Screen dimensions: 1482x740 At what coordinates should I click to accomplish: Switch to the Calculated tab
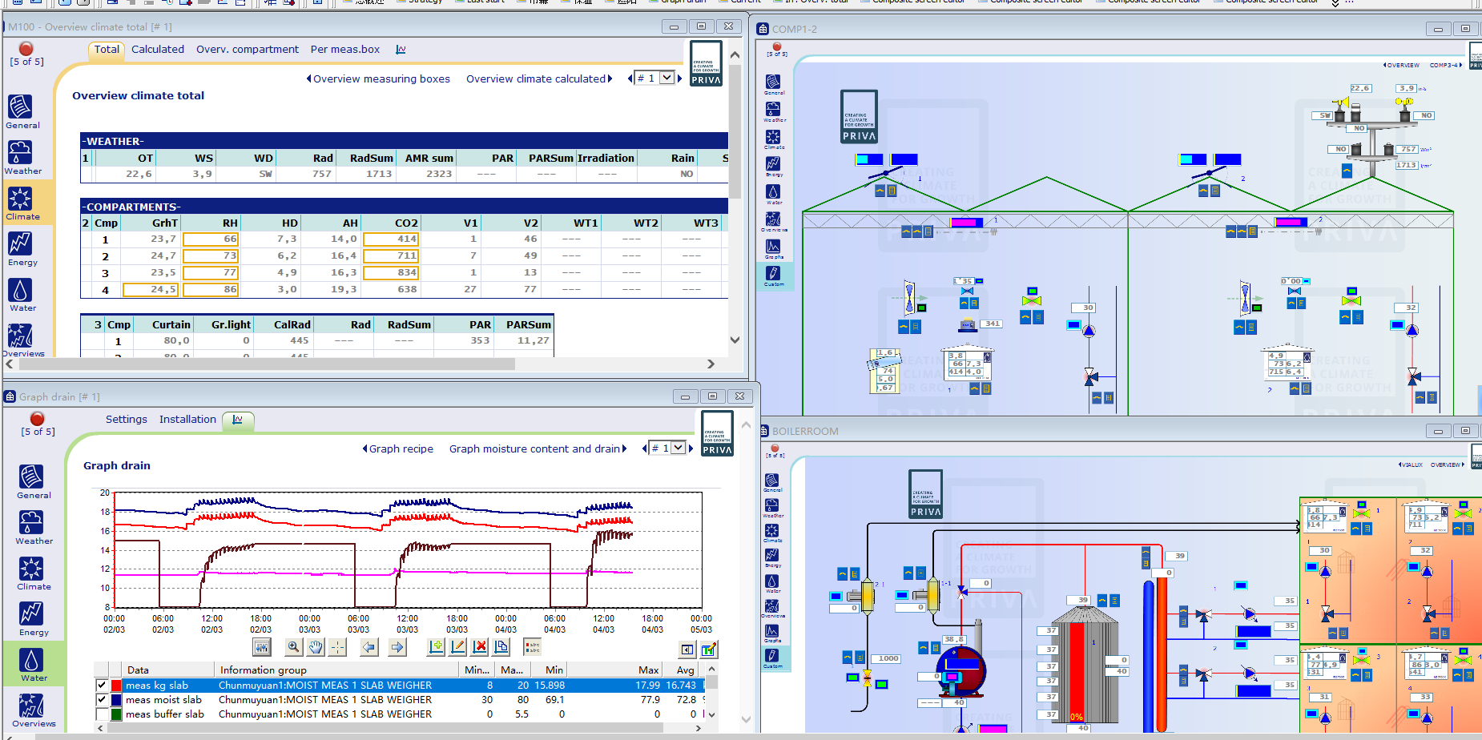pos(158,50)
